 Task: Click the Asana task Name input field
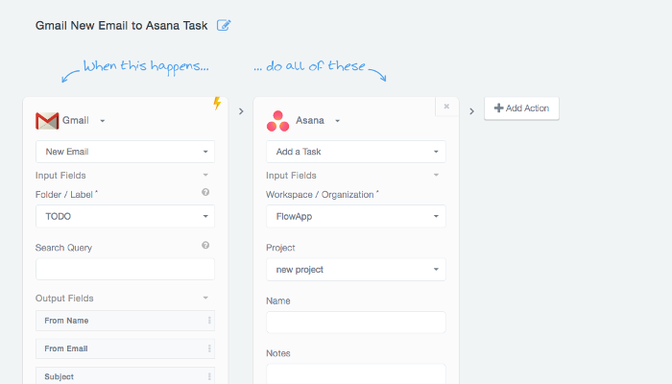355,323
